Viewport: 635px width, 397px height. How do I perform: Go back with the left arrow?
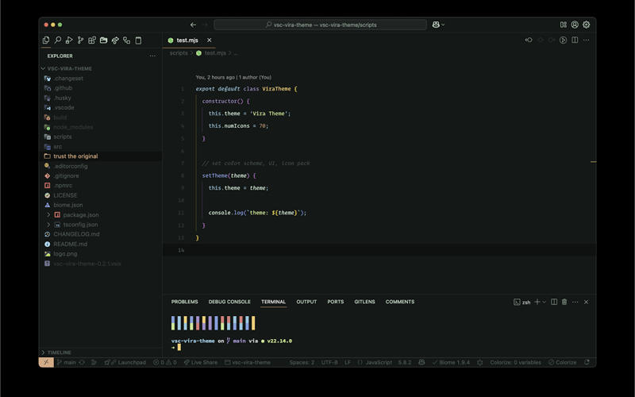tap(193, 25)
